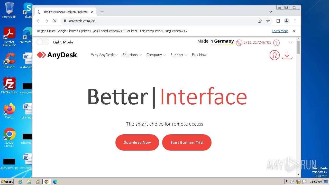The image size is (329, 185).
Task: Bookmark this page with star icon
Action: point(268,21)
